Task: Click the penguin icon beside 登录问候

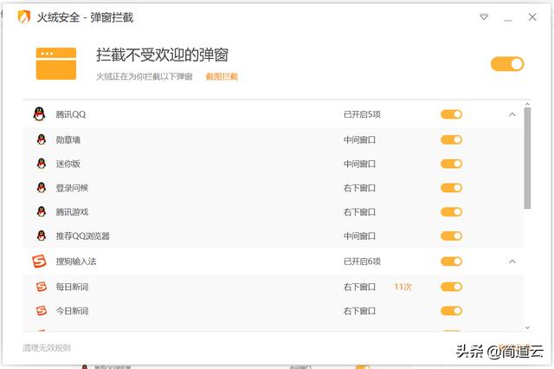Action: pos(42,188)
